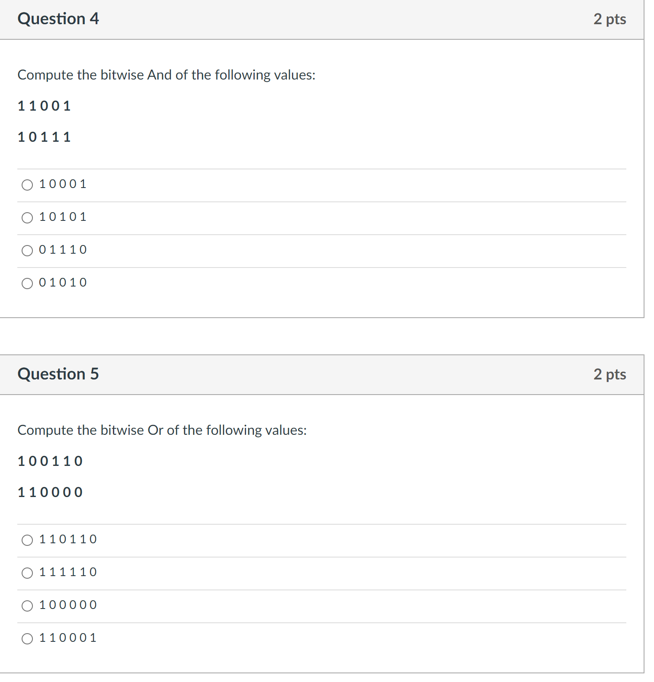Viewport: 654px width, 682px height.
Task: Select answer 10101 for Question 4
Action: (x=27, y=217)
